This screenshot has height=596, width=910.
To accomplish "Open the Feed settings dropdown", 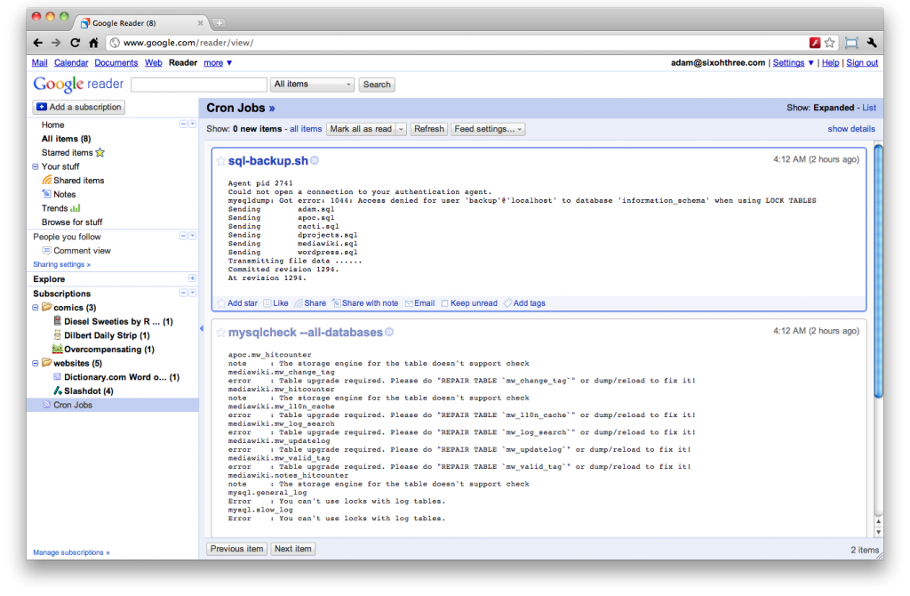I will (x=488, y=129).
